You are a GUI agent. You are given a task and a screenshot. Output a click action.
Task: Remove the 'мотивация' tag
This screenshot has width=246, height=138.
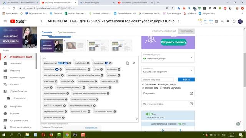(119, 69)
